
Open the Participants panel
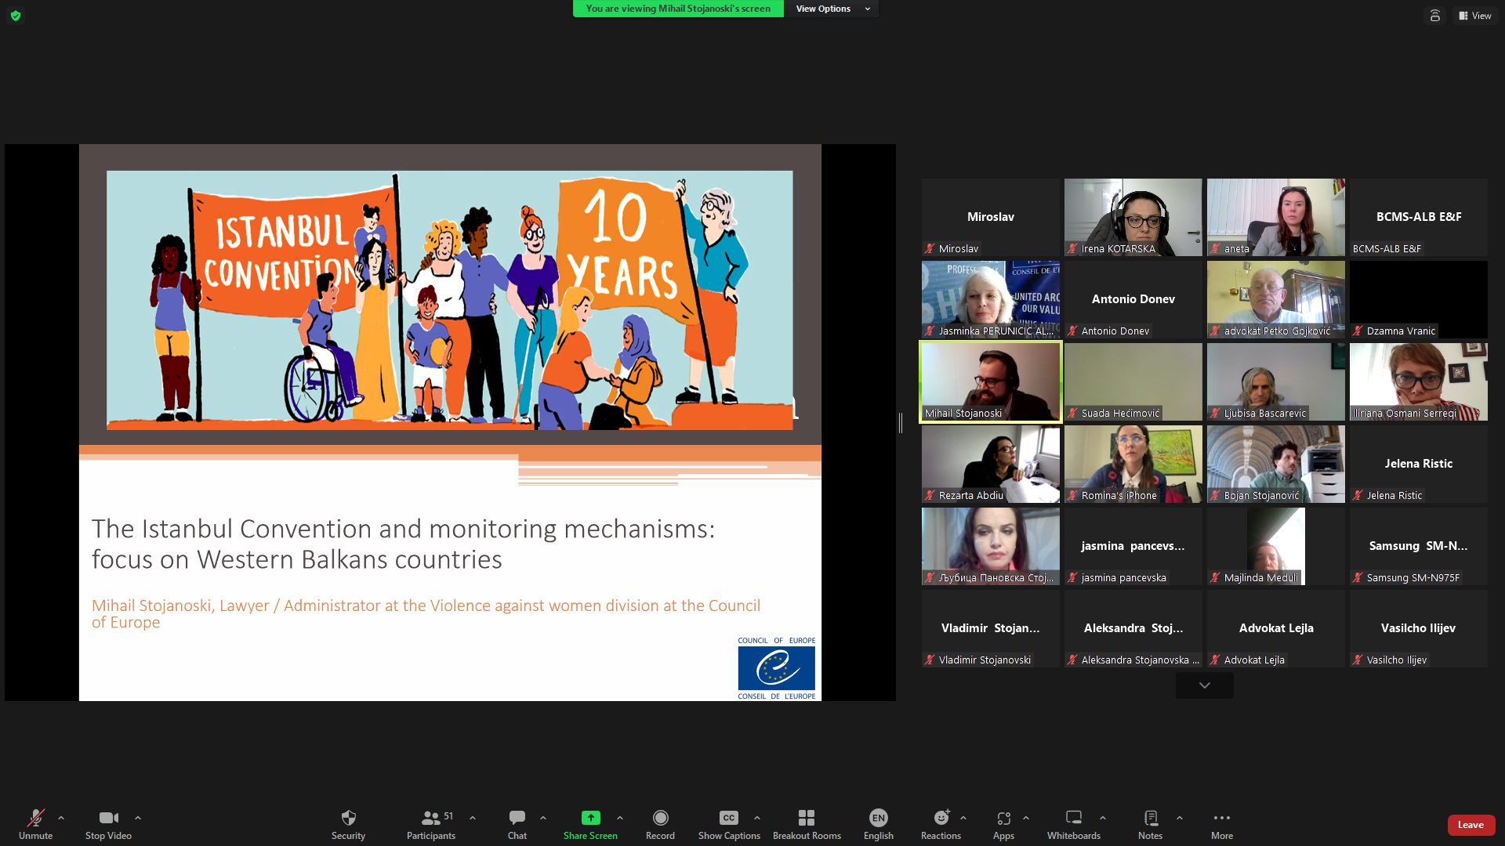coord(431,824)
